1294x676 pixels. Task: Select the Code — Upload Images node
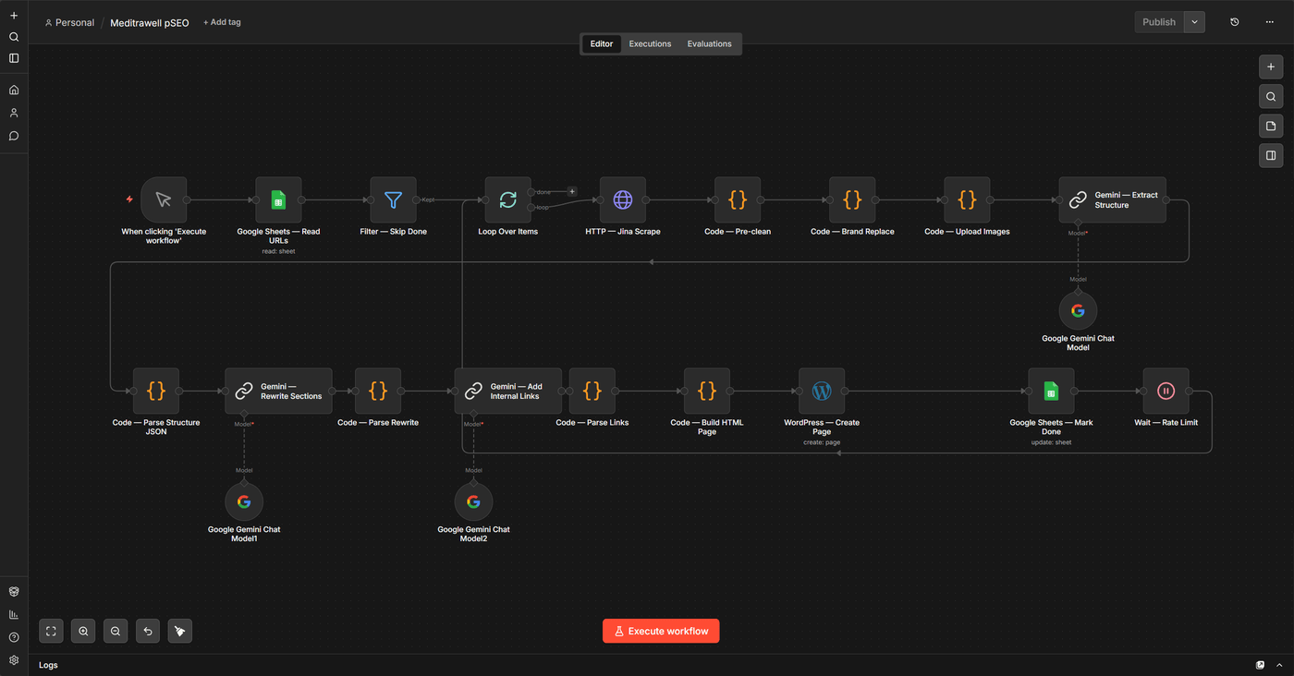click(967, 199)
